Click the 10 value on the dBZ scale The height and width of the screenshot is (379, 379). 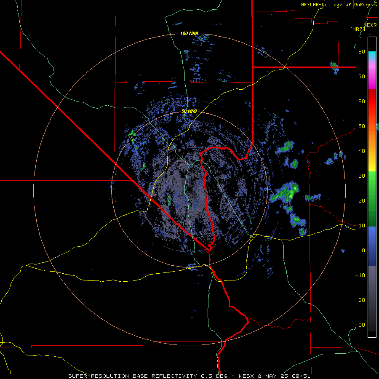tap(362, 226)
